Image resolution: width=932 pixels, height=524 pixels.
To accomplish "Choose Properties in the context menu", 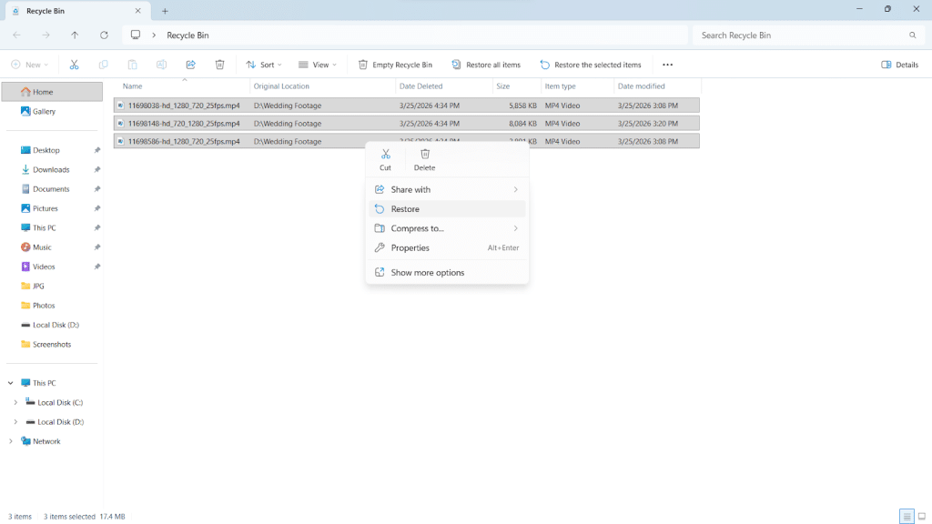I will tap(410, 247).
